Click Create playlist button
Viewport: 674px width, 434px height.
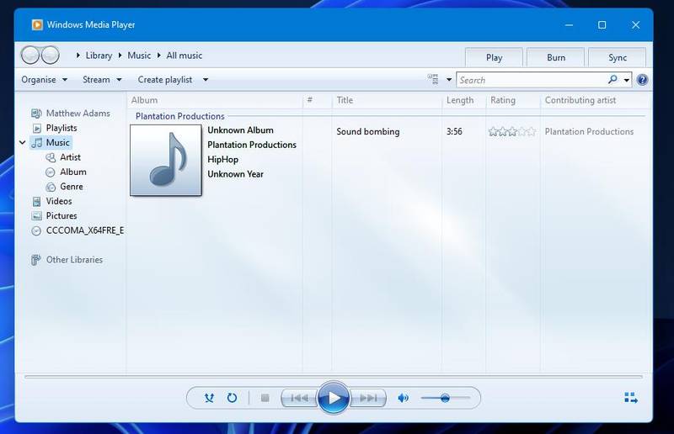(165, 80)
